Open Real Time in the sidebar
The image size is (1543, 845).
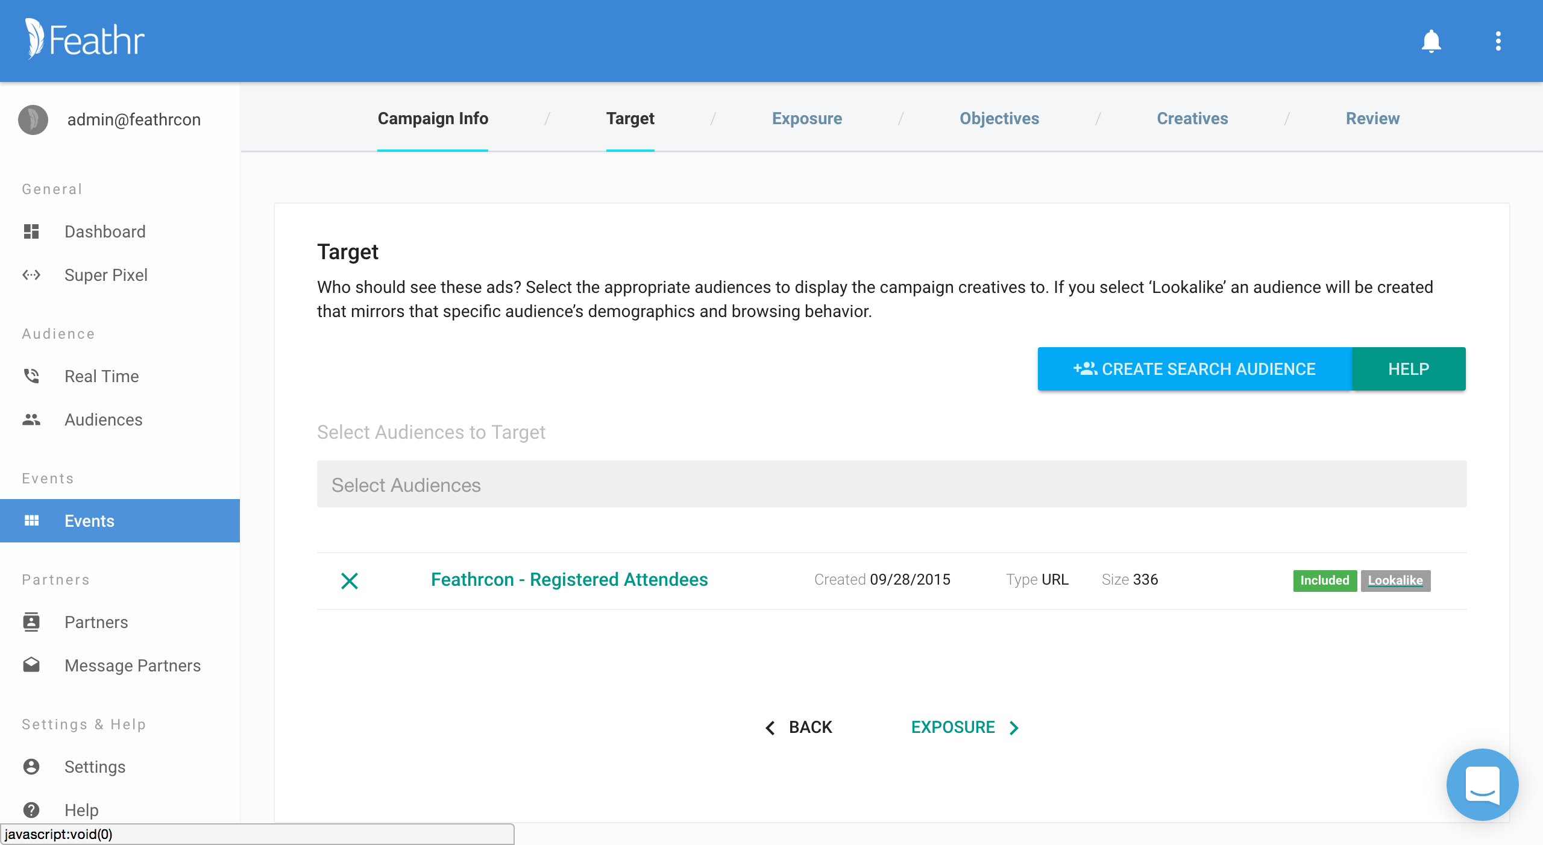(102, 376)
